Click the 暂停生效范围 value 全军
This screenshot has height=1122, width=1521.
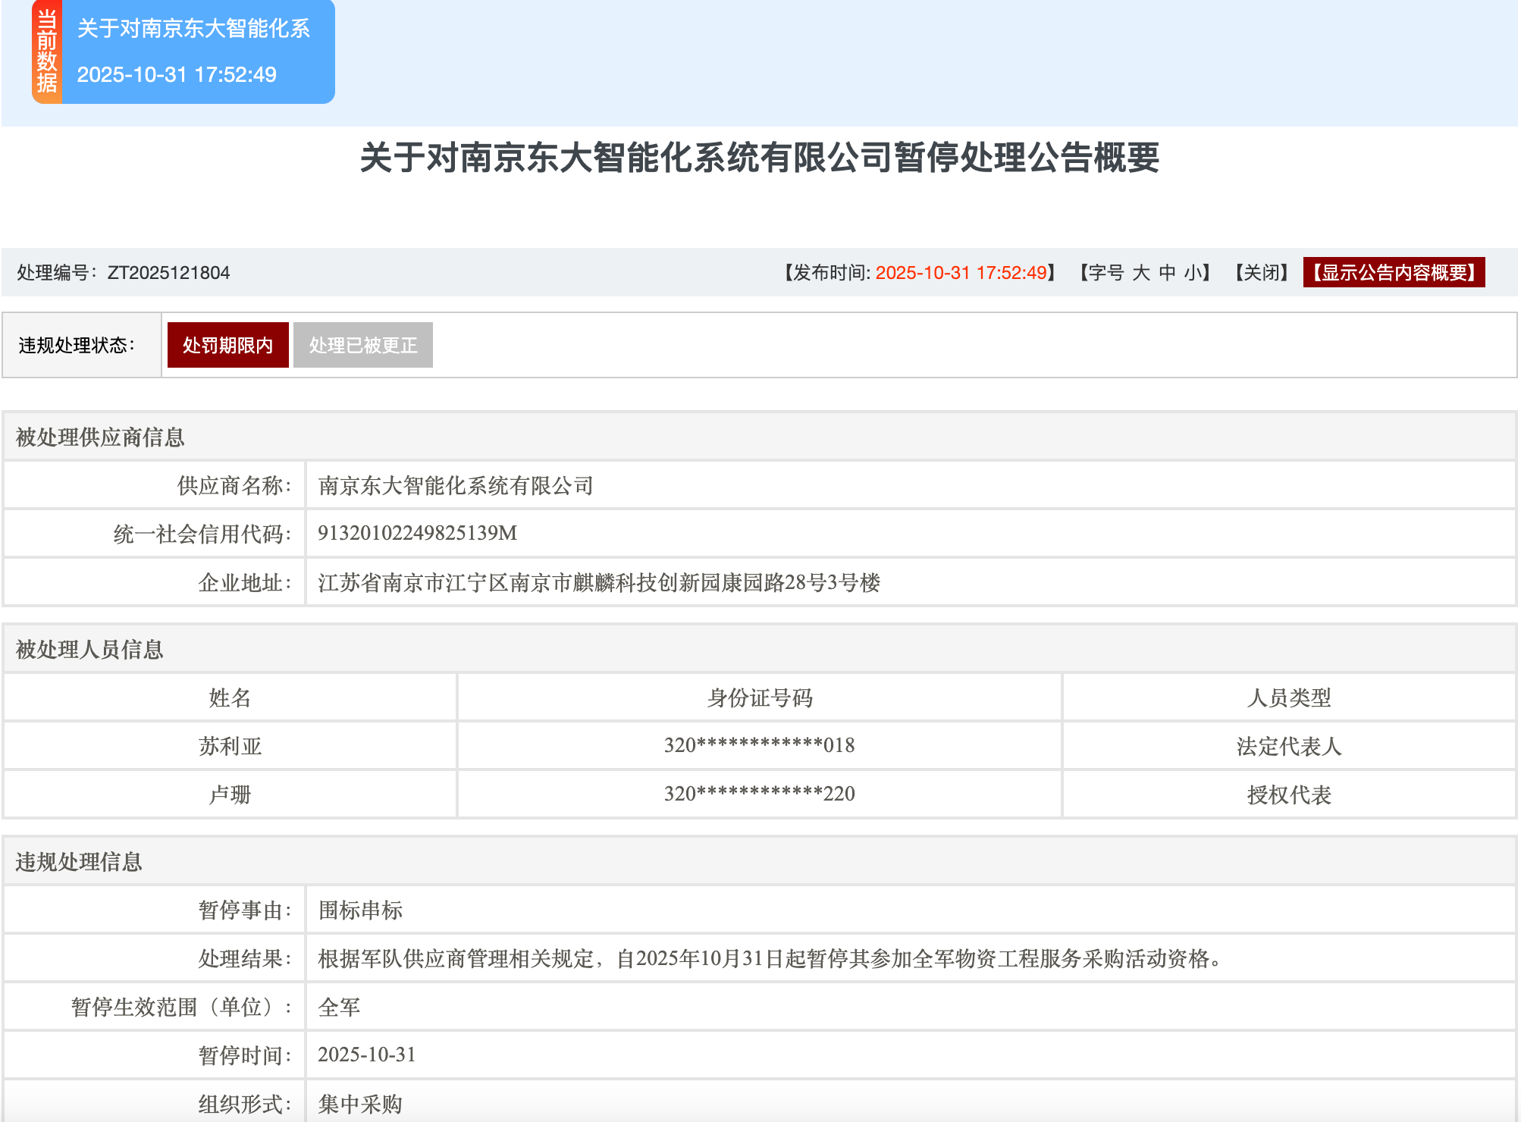(x=338, y=1007)
